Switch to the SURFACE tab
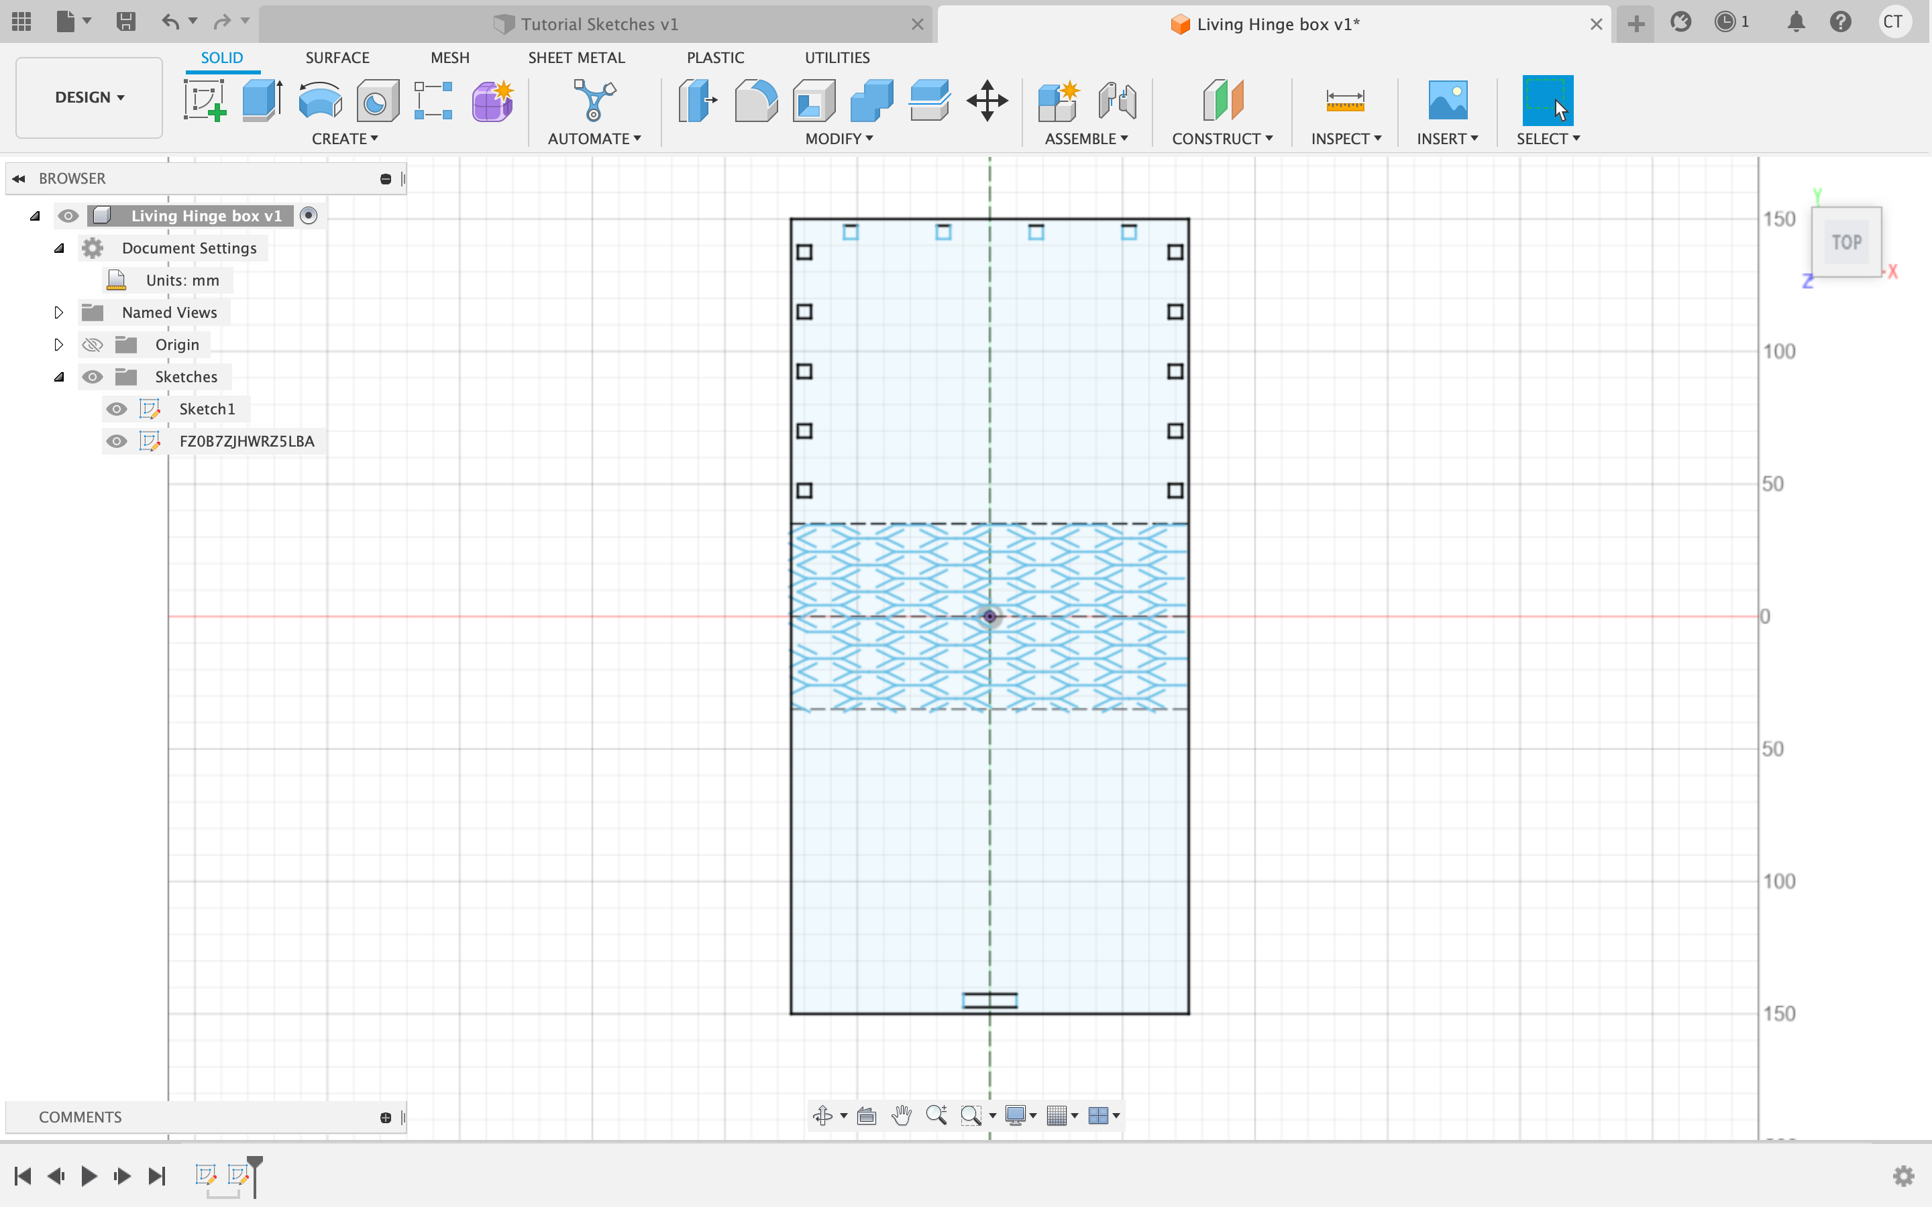This screenshot has width=1932, height=1207. (x=337, y=58)
